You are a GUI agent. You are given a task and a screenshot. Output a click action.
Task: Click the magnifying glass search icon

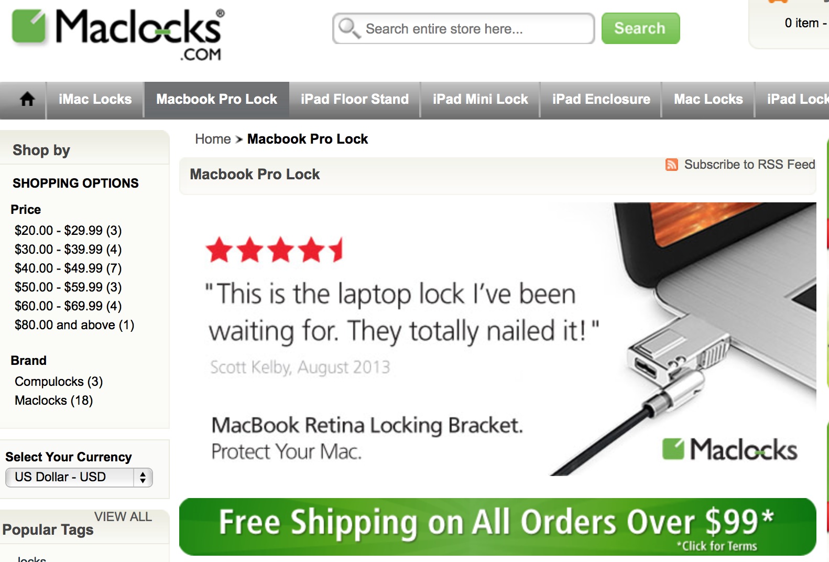pyautogui.click(x=349, y=28)
